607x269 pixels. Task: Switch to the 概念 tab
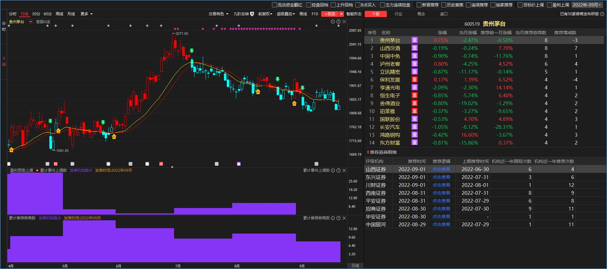point(421,14)
